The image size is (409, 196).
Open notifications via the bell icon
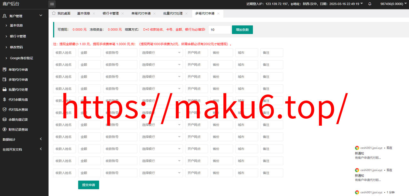tap(370, 4)
